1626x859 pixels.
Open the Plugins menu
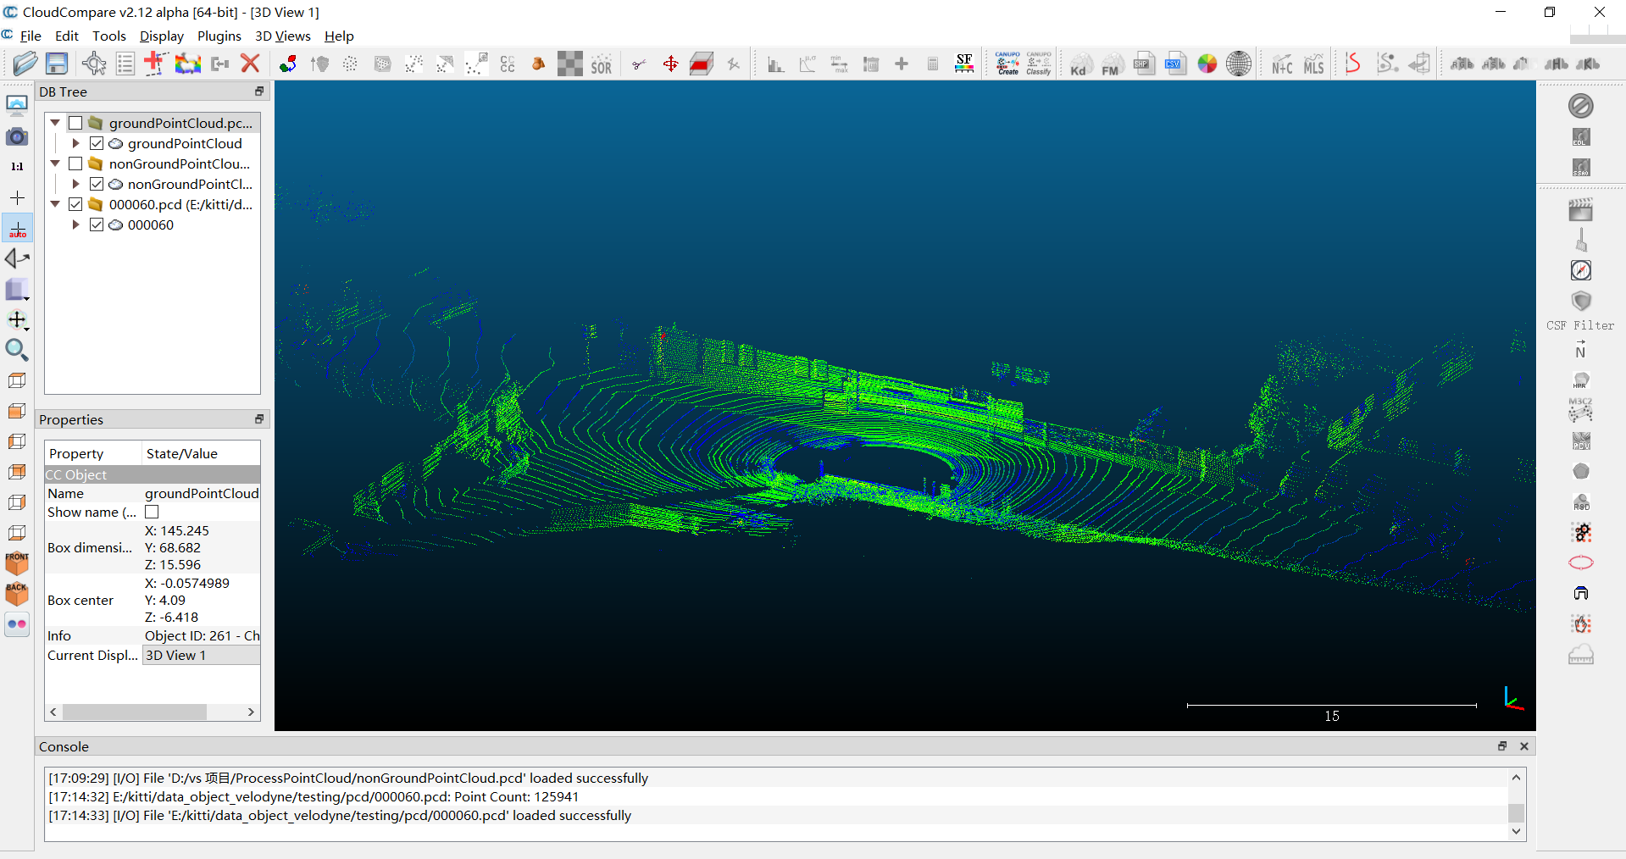219,36
